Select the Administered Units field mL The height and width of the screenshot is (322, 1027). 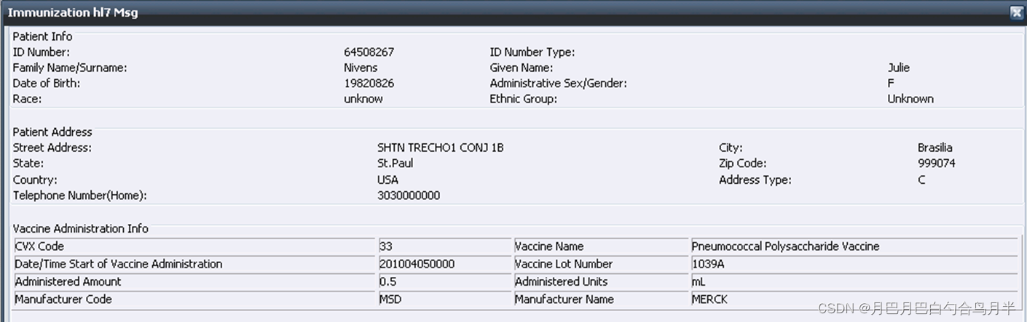pos(853,281)
